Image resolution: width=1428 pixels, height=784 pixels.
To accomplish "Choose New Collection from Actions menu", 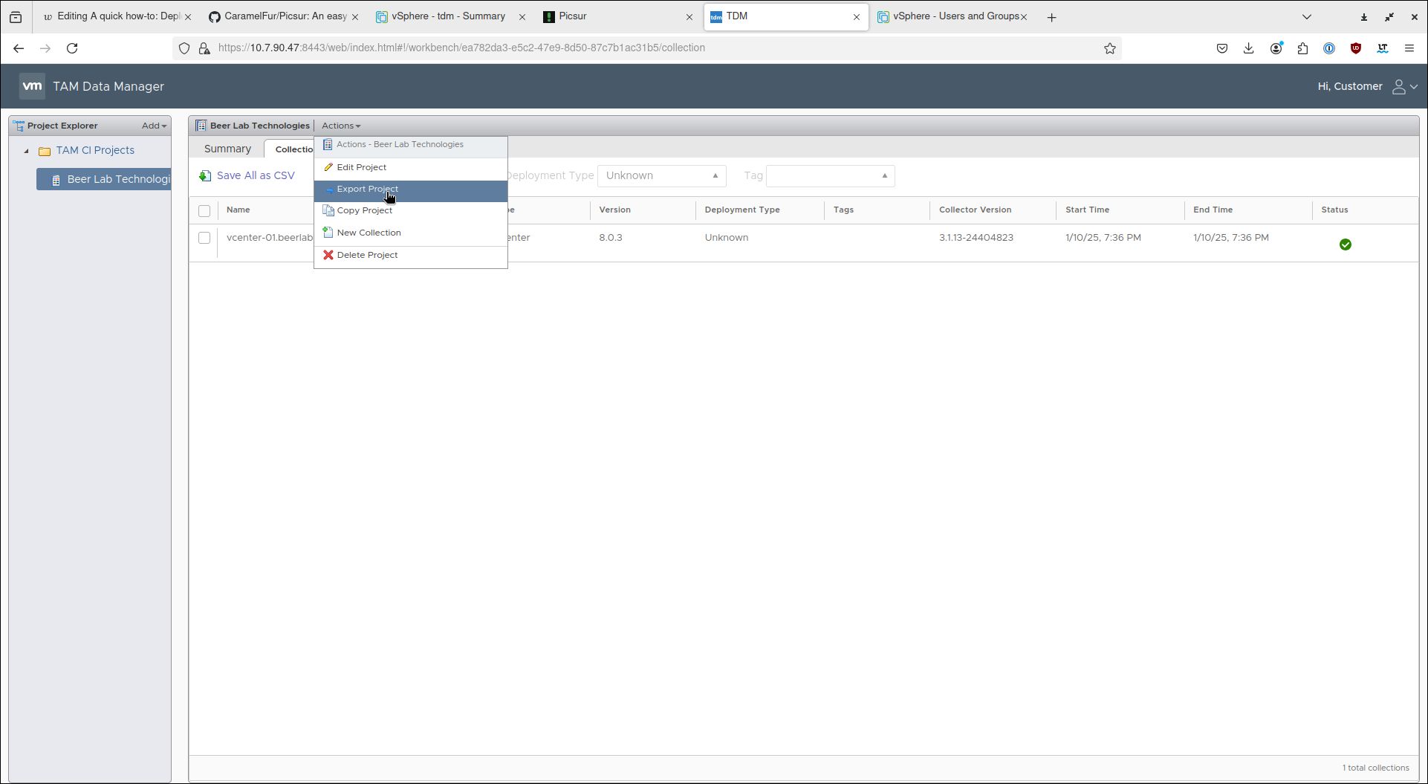I will tap(410, 233).
